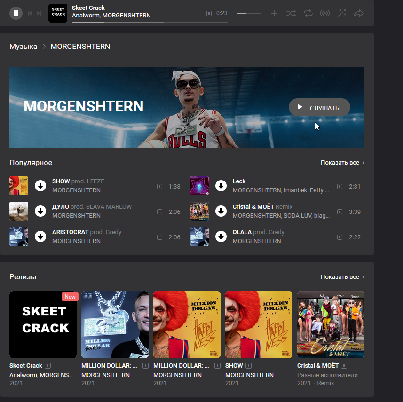This screenshot has width=403, height=402.
Task: Click explicit badge in player bar
Action: pos(209,13)
